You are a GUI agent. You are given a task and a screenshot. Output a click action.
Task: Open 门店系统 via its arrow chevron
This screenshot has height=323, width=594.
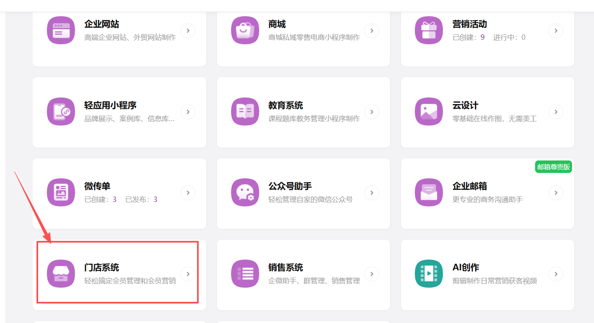coord(188,274)
